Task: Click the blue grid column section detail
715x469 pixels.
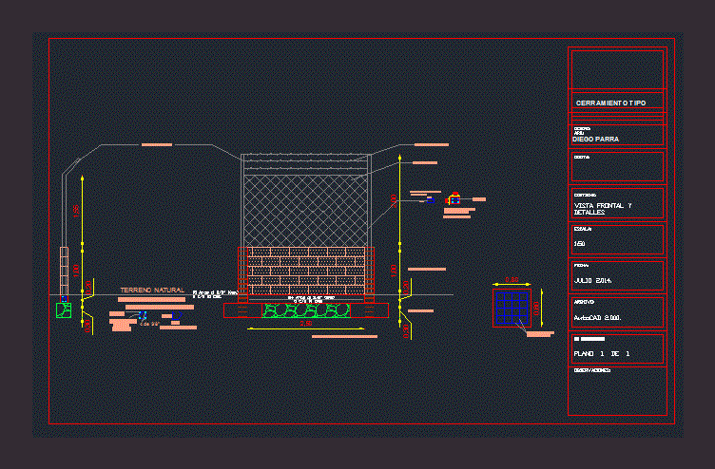Action: pos(511,308)
